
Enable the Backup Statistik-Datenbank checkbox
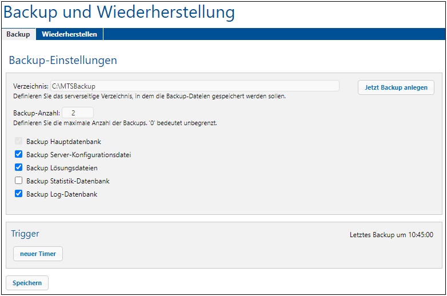[x=19, y=181]
